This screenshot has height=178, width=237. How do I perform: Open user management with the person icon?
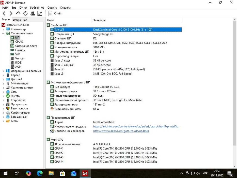(x=33, y=13)
